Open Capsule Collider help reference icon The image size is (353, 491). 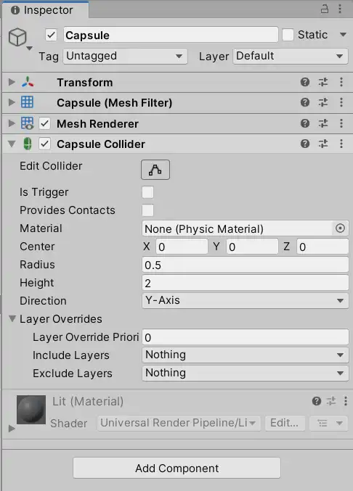coord(305,144)
